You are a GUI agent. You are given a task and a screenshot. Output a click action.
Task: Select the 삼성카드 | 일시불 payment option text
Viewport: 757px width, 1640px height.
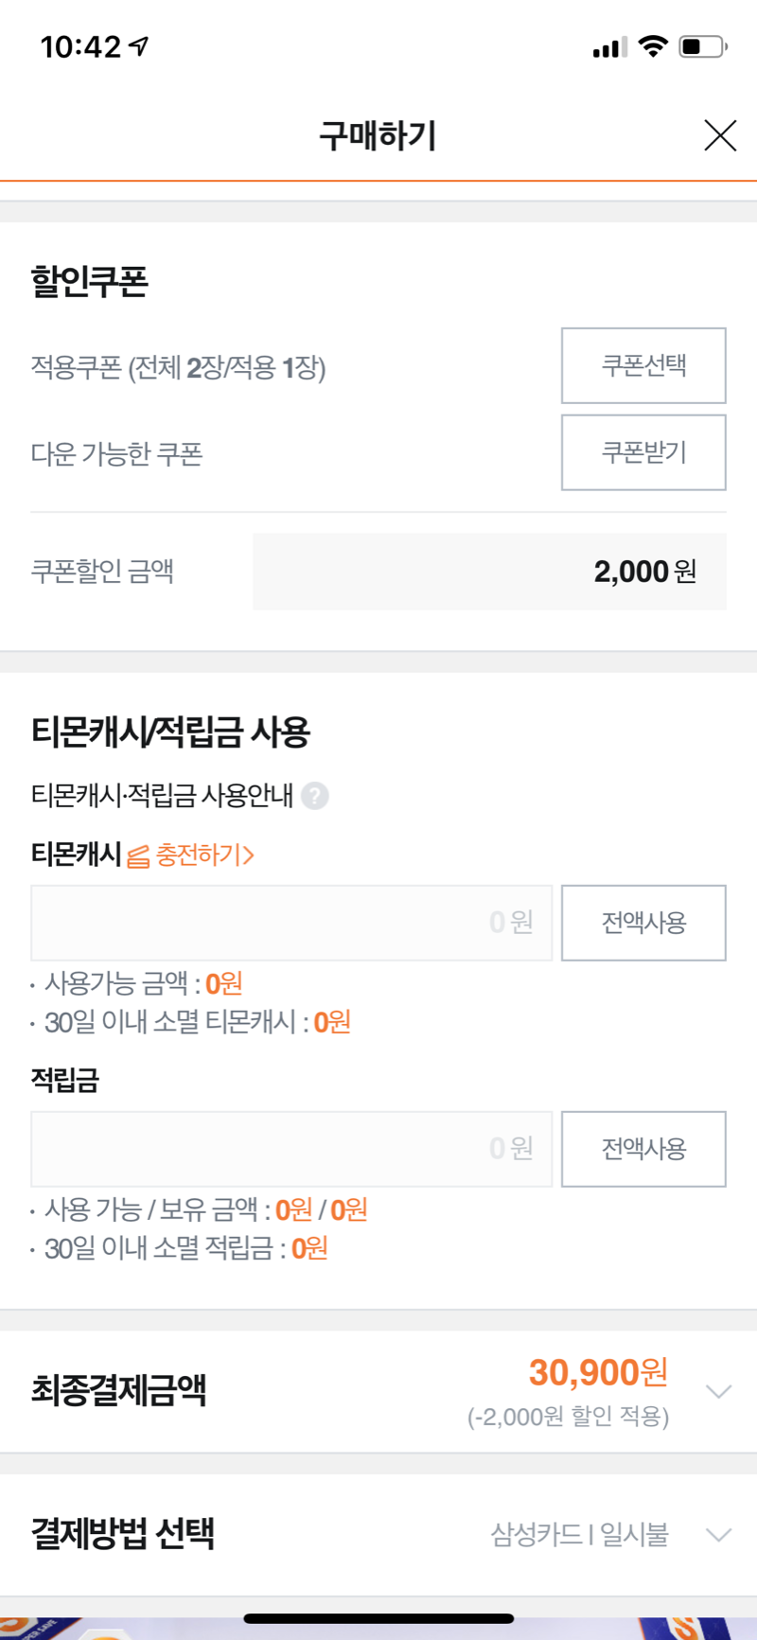click(579, 1535)
